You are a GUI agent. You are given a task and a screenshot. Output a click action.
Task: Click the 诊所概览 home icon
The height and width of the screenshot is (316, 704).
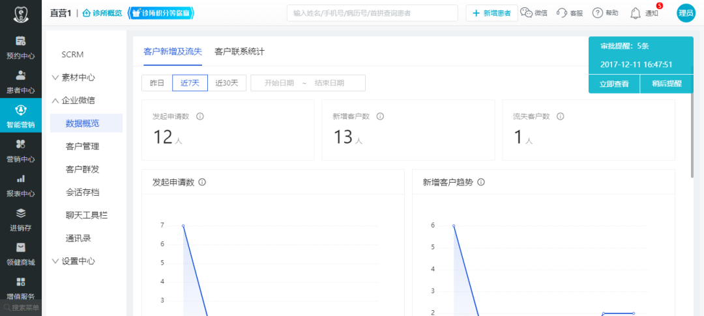point(87,13)
